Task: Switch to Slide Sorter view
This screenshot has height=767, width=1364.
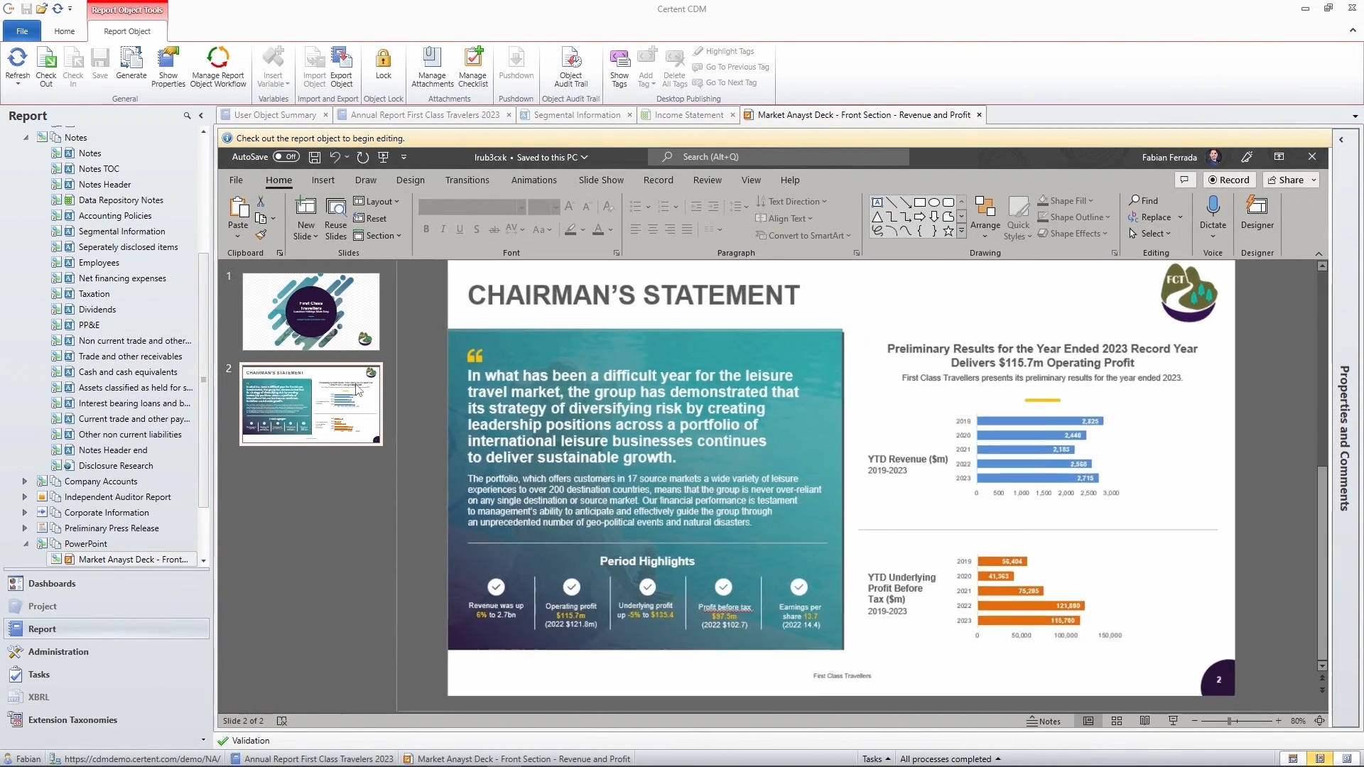Action: [x=1117, y=721]
